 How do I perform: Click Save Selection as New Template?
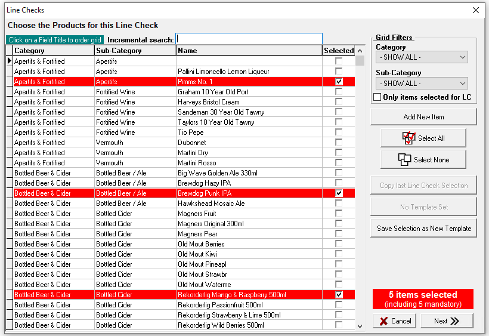pyautogui.click(x=423, y=229)
